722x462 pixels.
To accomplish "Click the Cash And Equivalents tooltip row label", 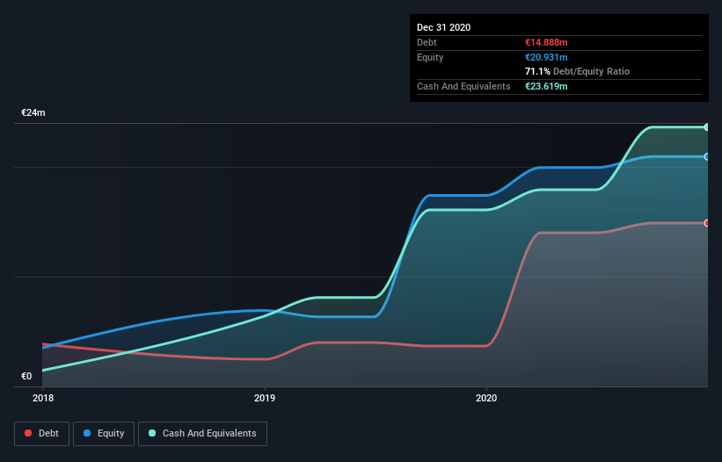I will coord(463,86).
